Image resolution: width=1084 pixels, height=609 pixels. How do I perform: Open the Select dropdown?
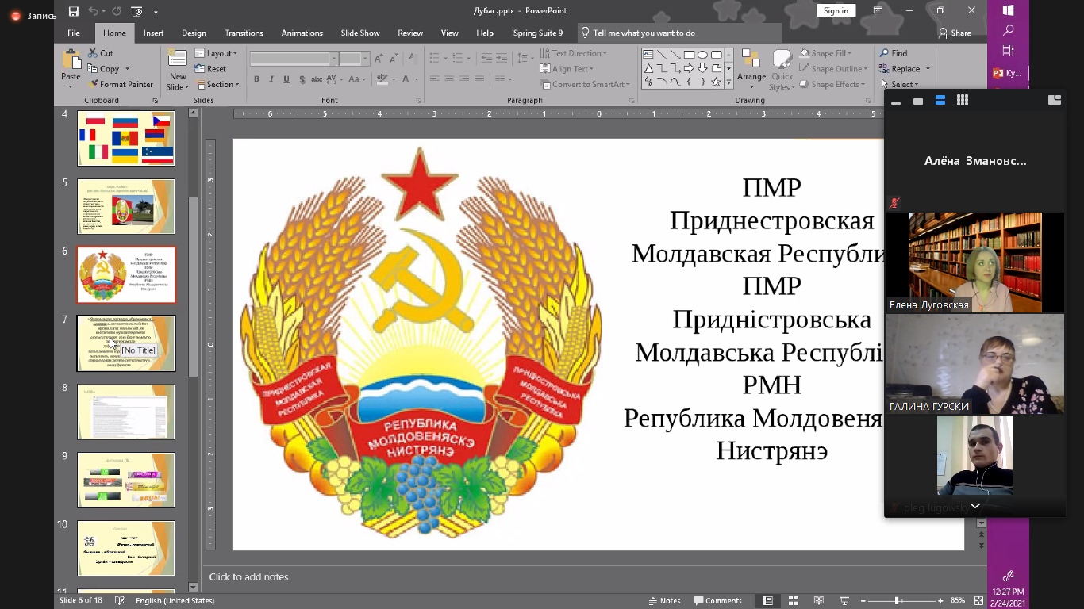[x=899, y=84]
